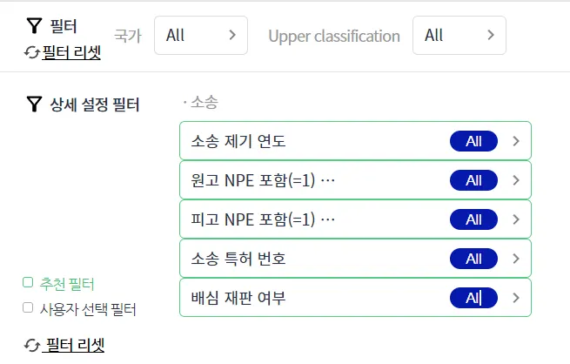Click chevron arrow on 원고 NPE 포함 row

(516, 180)
